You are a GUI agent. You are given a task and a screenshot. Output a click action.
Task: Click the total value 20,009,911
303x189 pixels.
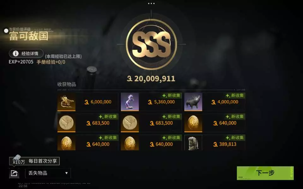tap(151, 79)
